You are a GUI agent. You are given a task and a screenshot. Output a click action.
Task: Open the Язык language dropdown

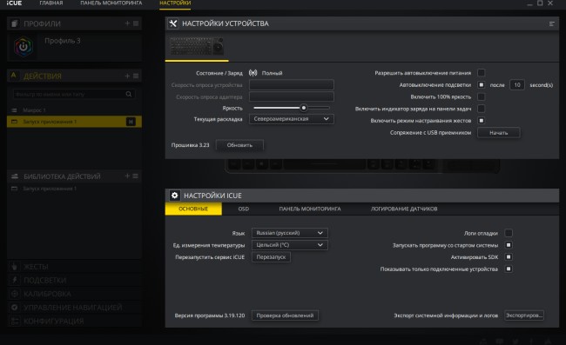tap(289, 233)
